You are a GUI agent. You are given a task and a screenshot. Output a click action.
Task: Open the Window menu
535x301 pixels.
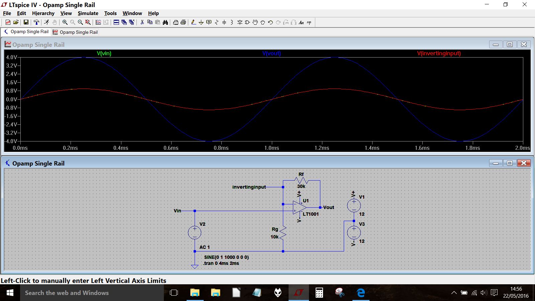click(x=132, y=13)
